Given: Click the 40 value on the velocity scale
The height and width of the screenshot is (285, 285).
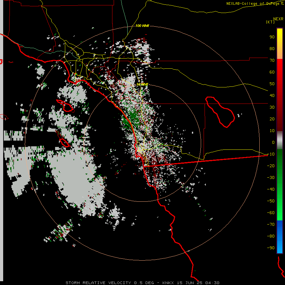Looking at the screenshot, I should (x=272, y=95).
